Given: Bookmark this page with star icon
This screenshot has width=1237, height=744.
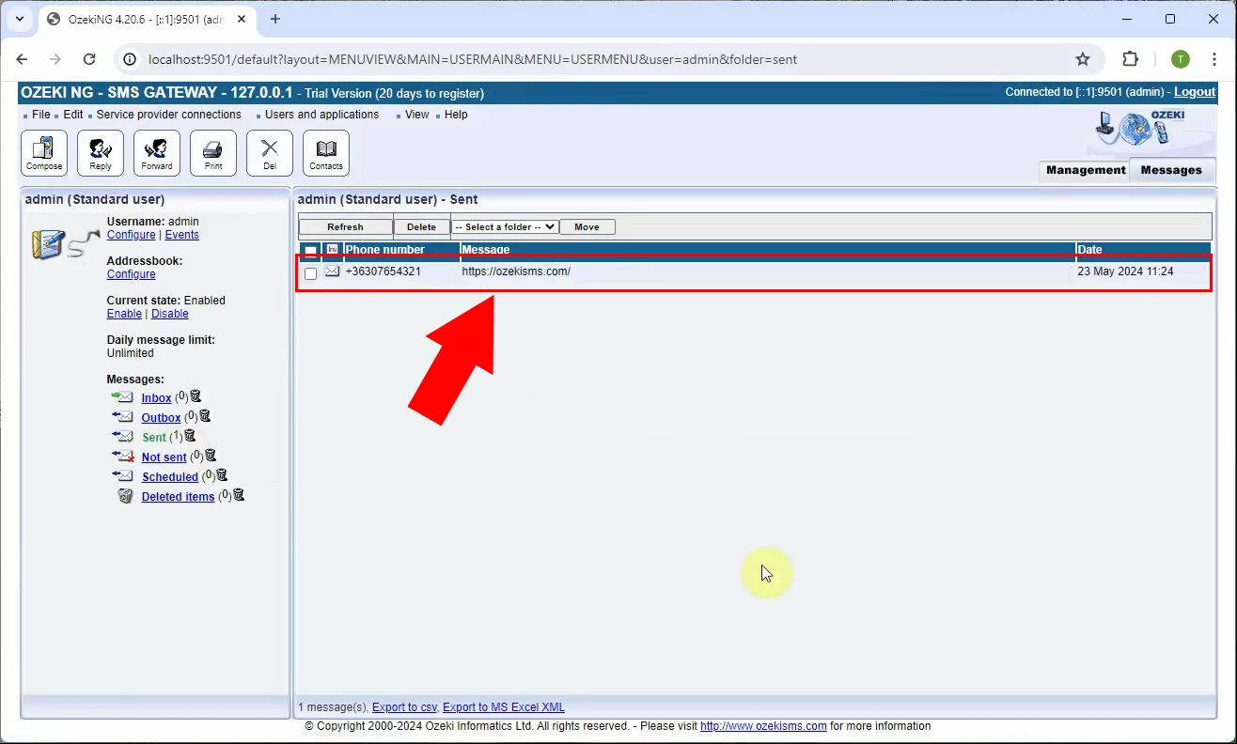Looking at the screenshot, I should [1083, 59].
